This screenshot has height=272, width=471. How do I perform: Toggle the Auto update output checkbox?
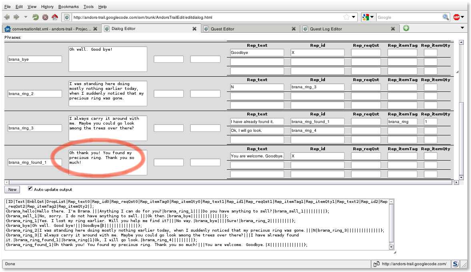(30, 189)
